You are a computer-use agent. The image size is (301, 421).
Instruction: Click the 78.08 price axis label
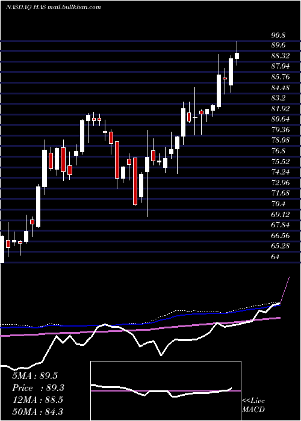point(281,140)
